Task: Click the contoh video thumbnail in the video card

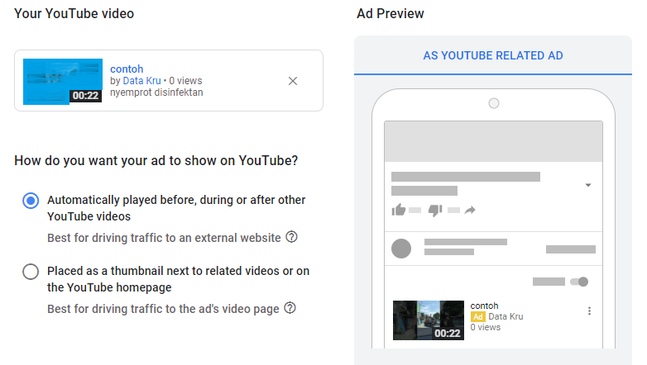Action: [x=63, y=82]
